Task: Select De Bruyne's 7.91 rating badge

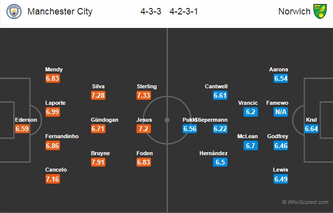Action: (98, 162)
